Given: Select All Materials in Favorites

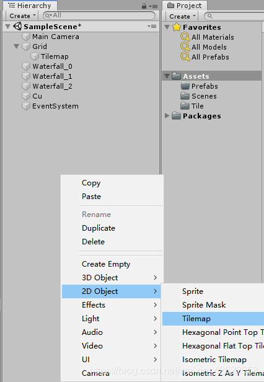Looking at the screenshot, I should point(213,37).
